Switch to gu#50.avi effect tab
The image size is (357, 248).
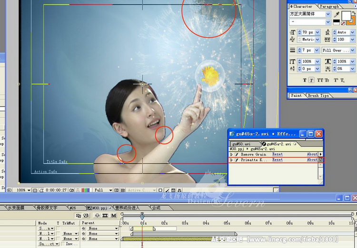point(245,144)
